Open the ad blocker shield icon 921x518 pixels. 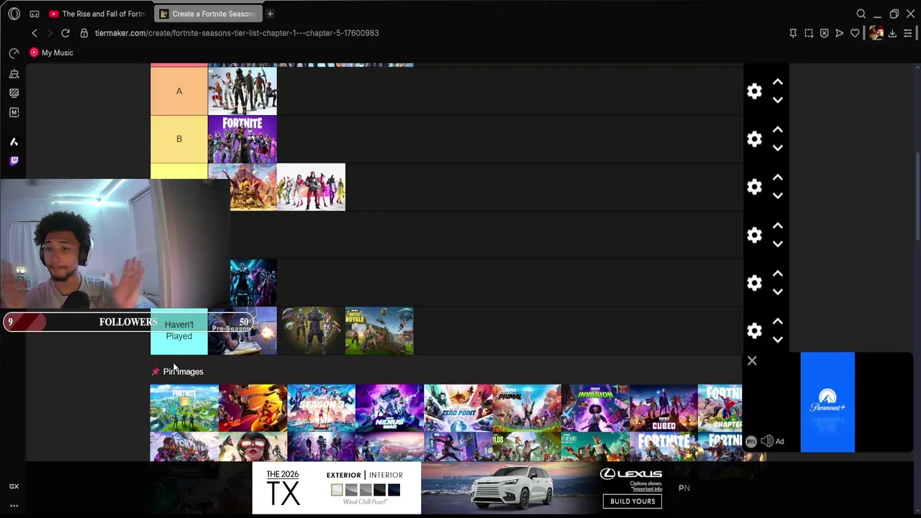click(x=824, y=33)
